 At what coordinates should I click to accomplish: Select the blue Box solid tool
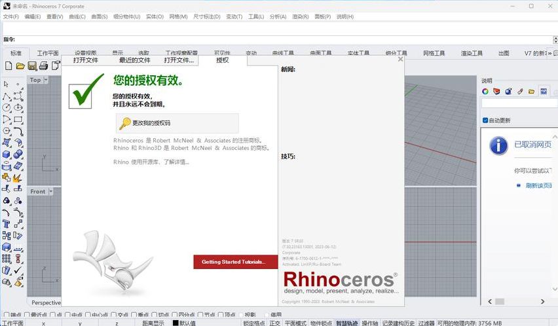click(7, 154)
